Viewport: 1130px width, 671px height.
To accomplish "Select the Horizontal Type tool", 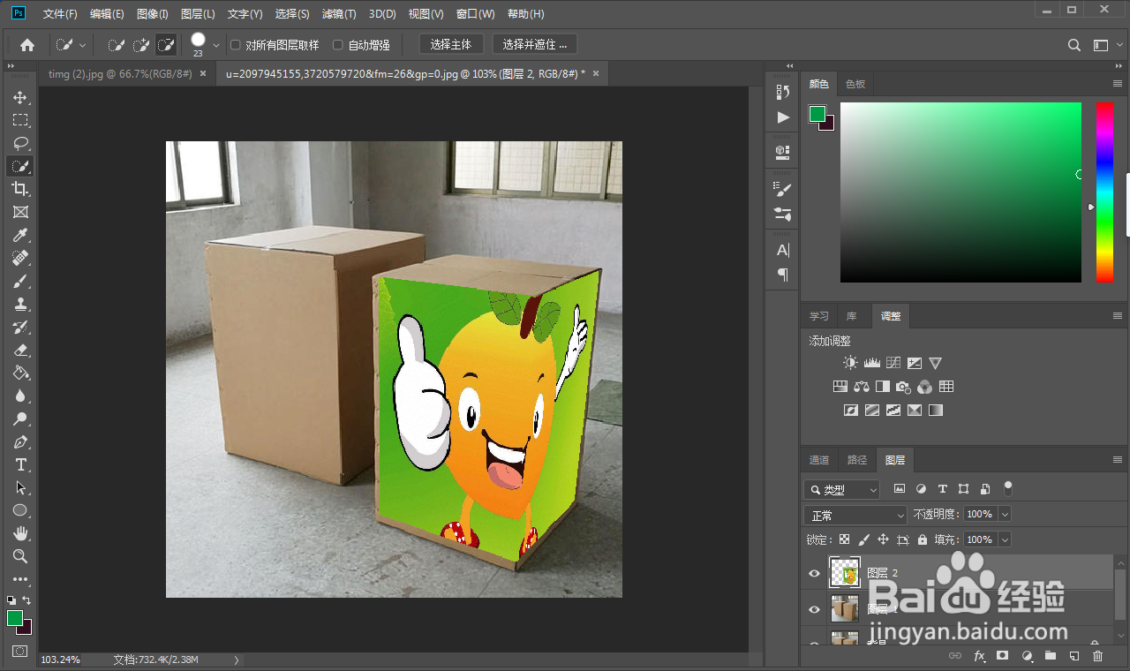I will pyautogui.click(x=20, y=464).
